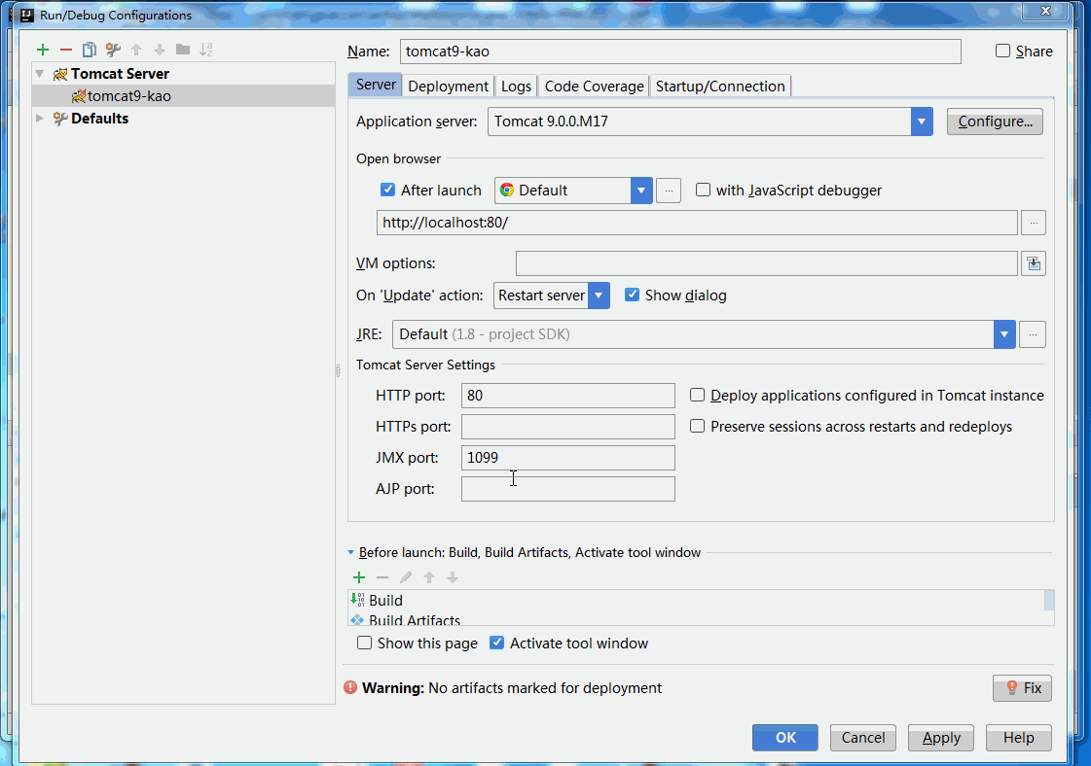Move before-launch task up arrow
This screenshot has height=766, width=1091.
coord(429,577)
